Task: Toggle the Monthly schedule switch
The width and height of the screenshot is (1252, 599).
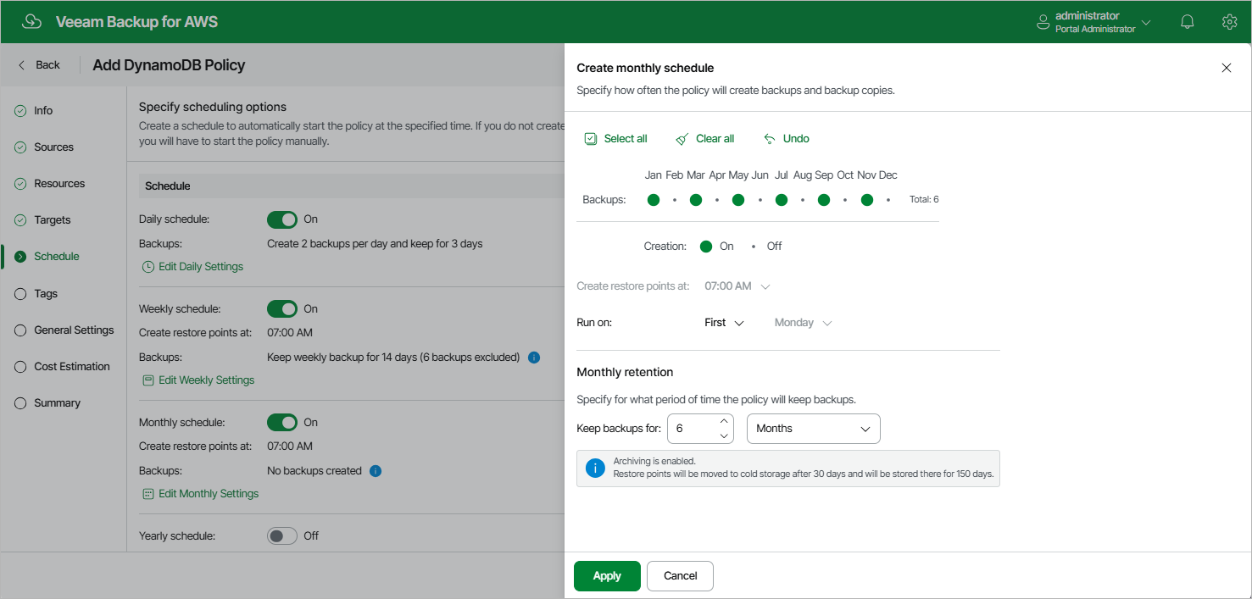Action: 282,423
